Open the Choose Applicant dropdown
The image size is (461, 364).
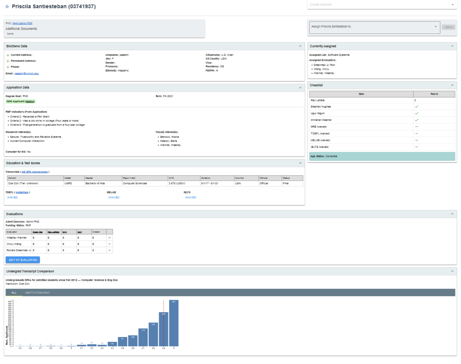click(x=382, y=5)
